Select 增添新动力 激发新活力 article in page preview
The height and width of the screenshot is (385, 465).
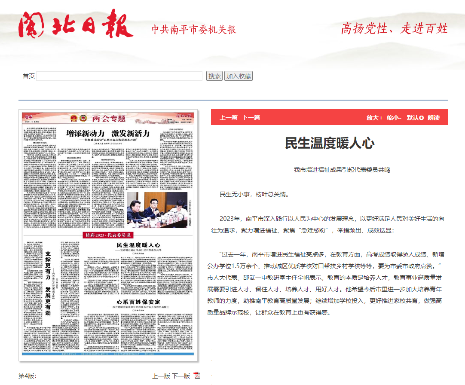pos(110,134)
